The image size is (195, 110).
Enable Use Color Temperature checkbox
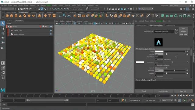pos(156,60)
